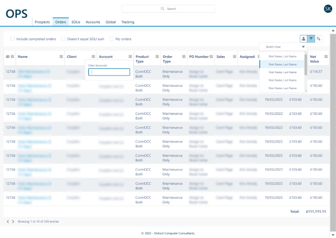Open the Product Type column menu icon

(157, 56)
